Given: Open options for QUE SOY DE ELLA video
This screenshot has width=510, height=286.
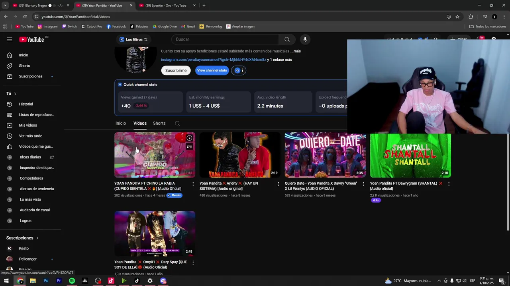Looking at the screenshot, I should [193, 263].
